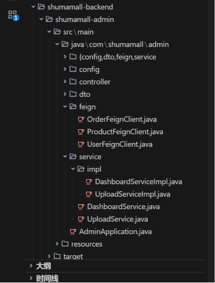Image resolution: width=215 pixels, height=283 pixels.
Task: Select the config folder
Action: 89,70
